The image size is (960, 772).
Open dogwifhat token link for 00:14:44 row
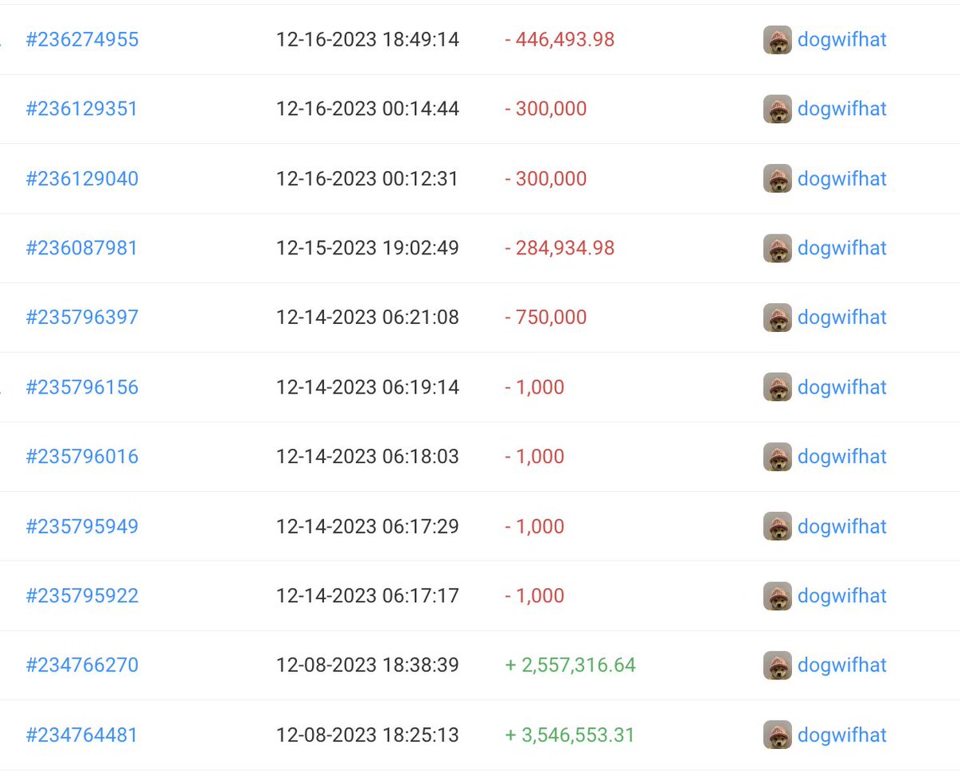(x=842, y=109)
